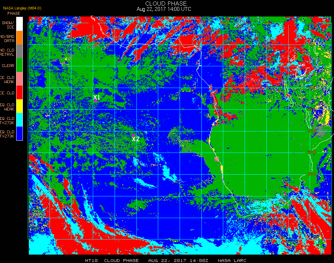Pick the pink Ice Cld Weak swatch
Viewport: 334px width, 263px height.
pos(19,79)
